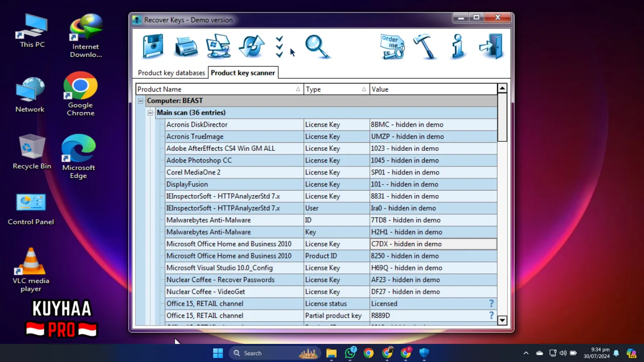Select the Product key scanner tab
Viewport: 644px width, 362px height.
(x=243, y=73)
